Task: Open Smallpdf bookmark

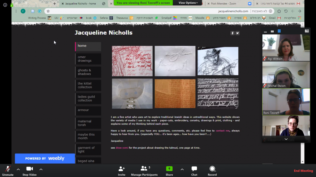Action: tap(169, 18)
